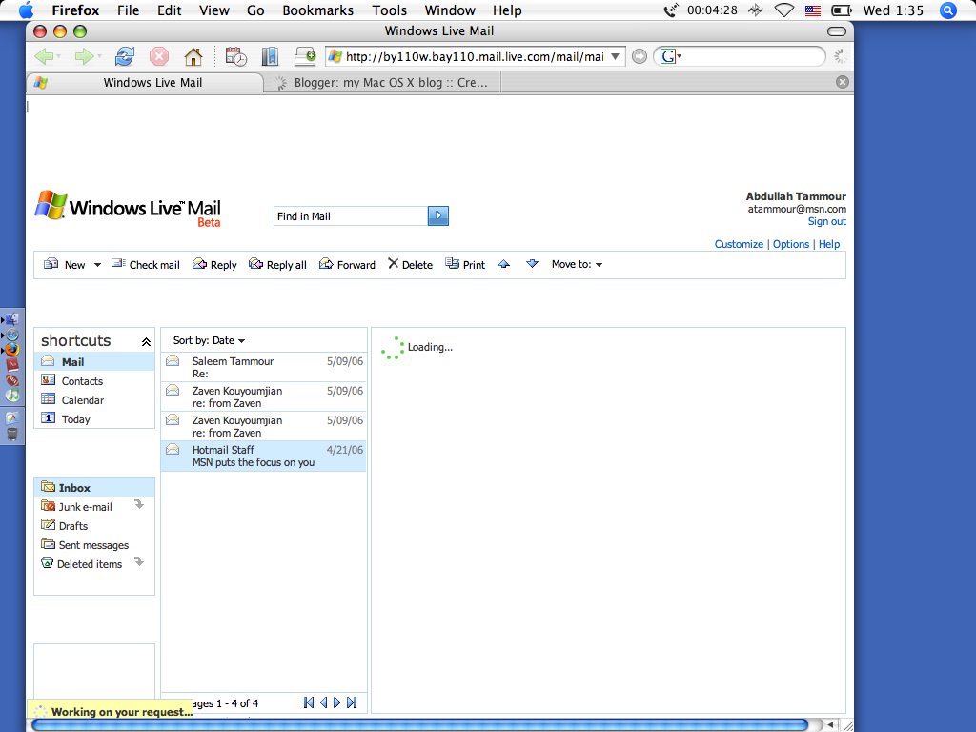Viewport: 976px width, 732px height.
Task: Open the Go menu
Action: [x=255, y=10]
